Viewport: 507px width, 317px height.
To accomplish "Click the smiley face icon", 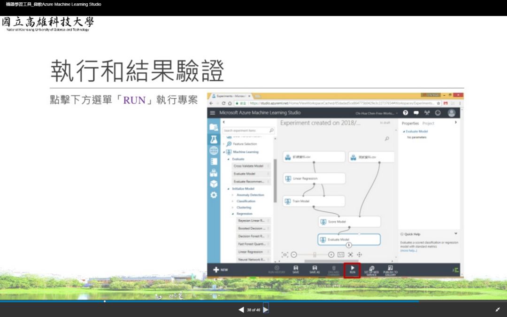I will pyautogui.click(x=438, y=113).
